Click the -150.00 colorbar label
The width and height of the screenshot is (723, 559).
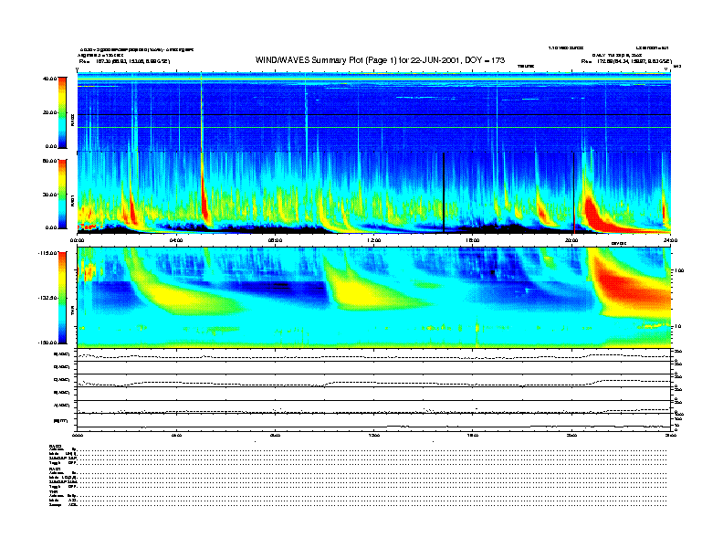(47, 343)
